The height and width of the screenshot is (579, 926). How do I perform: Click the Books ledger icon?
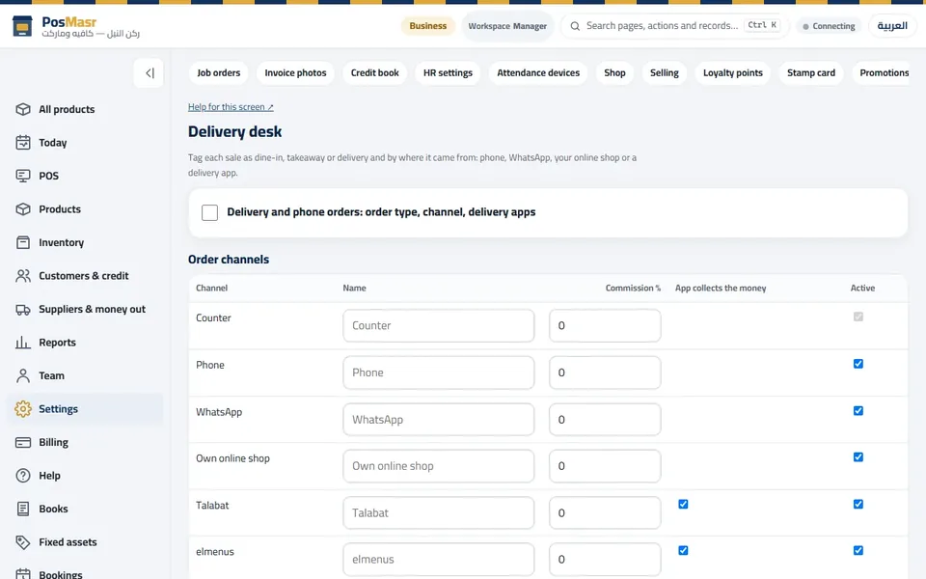pos(23,509)
